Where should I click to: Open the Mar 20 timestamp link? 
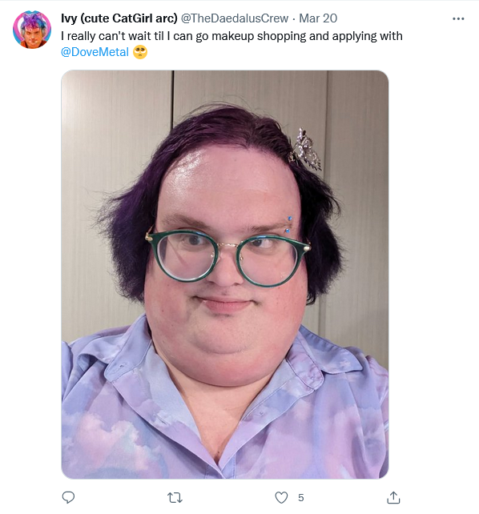point(318,18)
